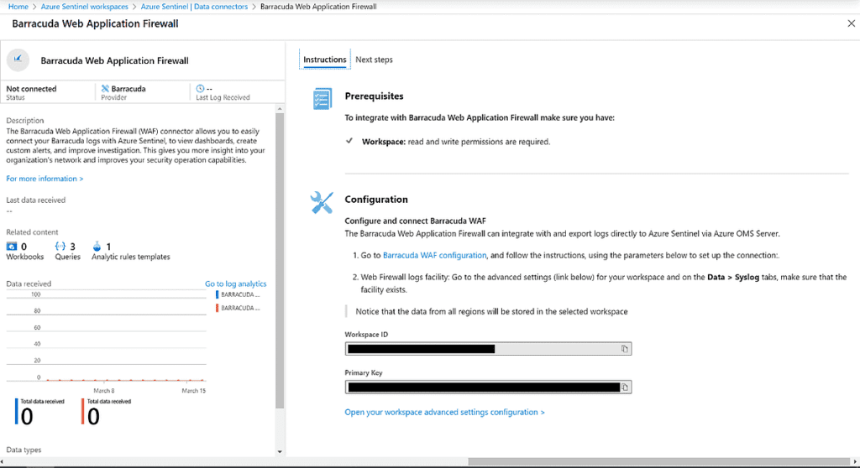Screen dimensions: 860x468
Task: Open workspace advanced settings configuration link
Action: [445, 412]
